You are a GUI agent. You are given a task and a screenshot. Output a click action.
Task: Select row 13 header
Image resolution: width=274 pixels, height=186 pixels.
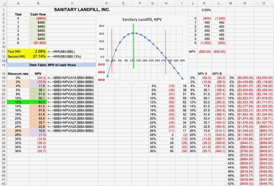click(x=4, y=61)
